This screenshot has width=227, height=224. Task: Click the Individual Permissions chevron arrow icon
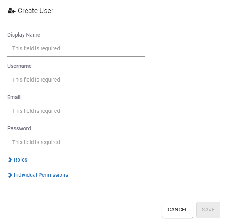[10, 175]
